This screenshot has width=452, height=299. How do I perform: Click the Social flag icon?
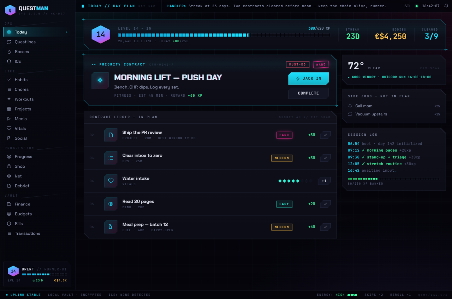(9, 138)
